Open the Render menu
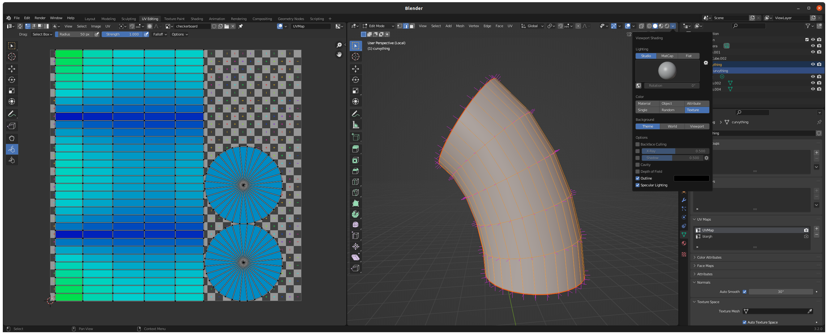The image size is (828, 335). [40, 18]
